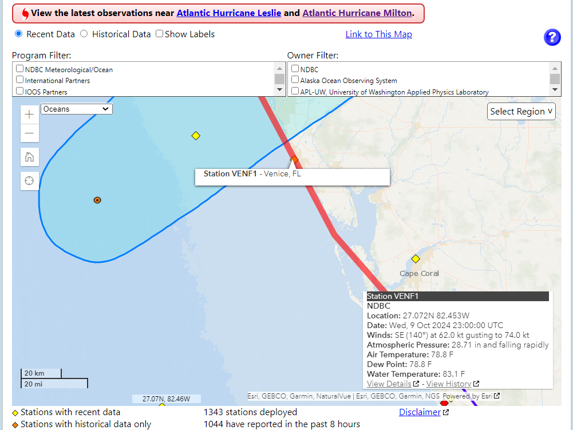Click the 27.07N, 82.46W coordinate readout

(166, 399)
